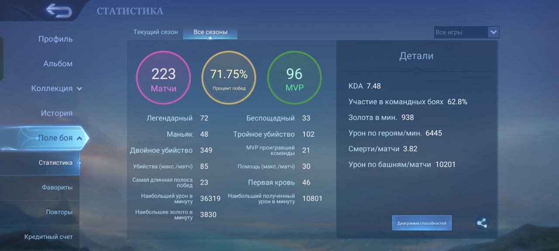
Task: Select the Все сезоны tab
Action: coord(210,32)
